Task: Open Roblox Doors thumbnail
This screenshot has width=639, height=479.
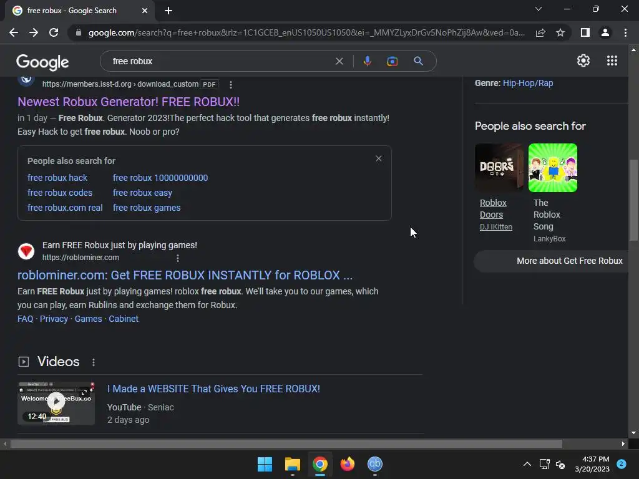Action: (x=499, y=167)
